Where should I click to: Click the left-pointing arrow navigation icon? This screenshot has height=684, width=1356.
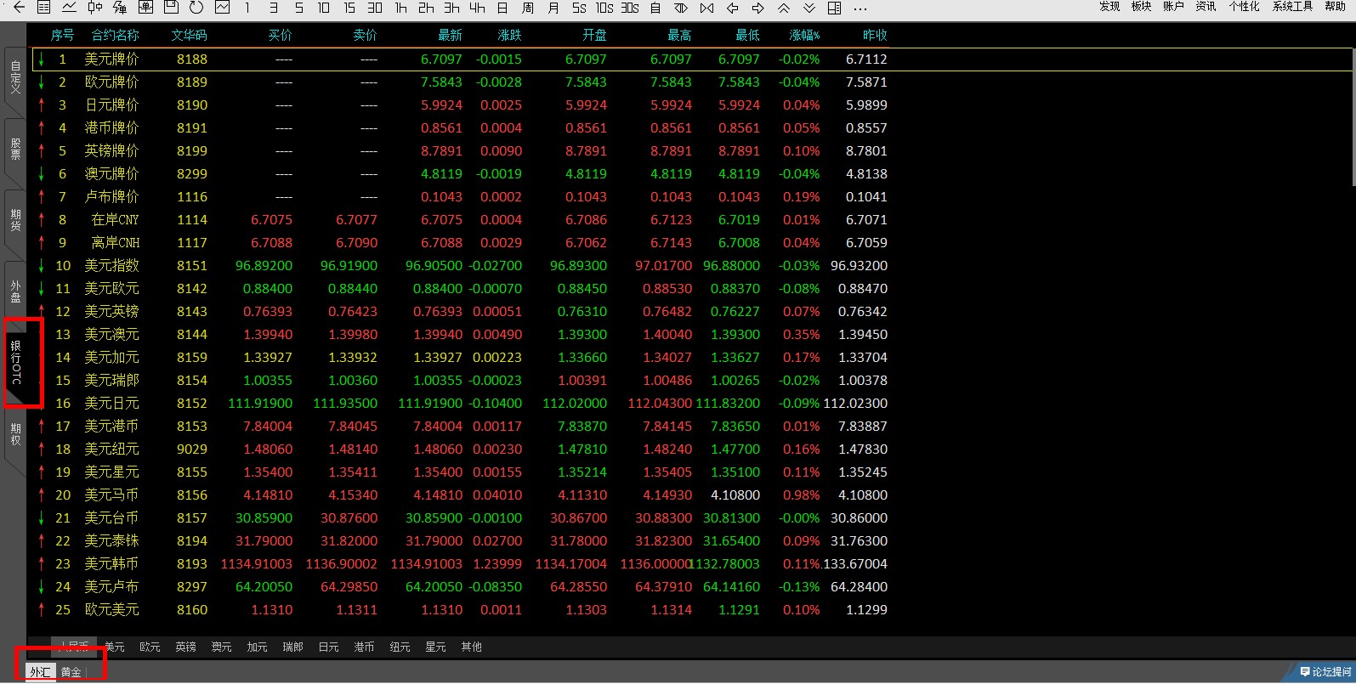(x=732, y=8)
